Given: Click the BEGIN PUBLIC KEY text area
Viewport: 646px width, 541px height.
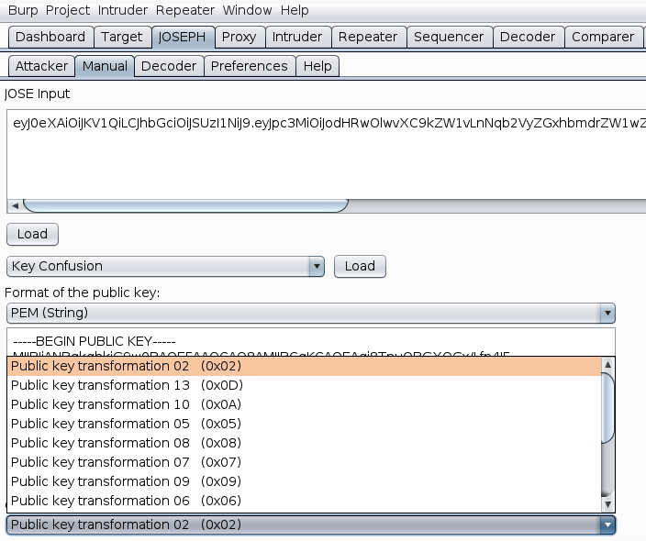Looking at the screenshot, I should (x=311, y=343).
